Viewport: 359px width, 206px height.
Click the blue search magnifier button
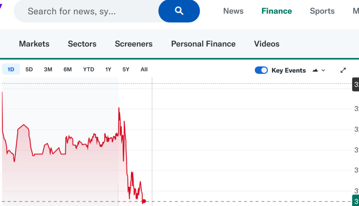pos(179,11)
